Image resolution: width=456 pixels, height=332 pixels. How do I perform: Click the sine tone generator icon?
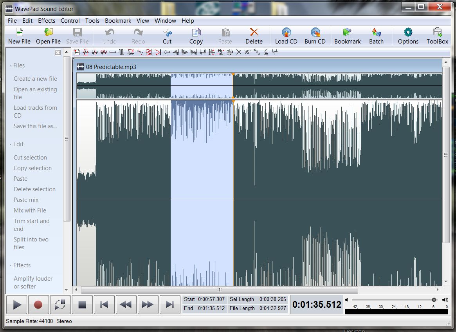[122, 52]
